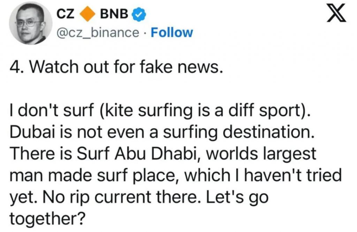The width and height of the screenshot is (357, 232).
Task: Click the display name CZ
Action: (x=65, y=14)
